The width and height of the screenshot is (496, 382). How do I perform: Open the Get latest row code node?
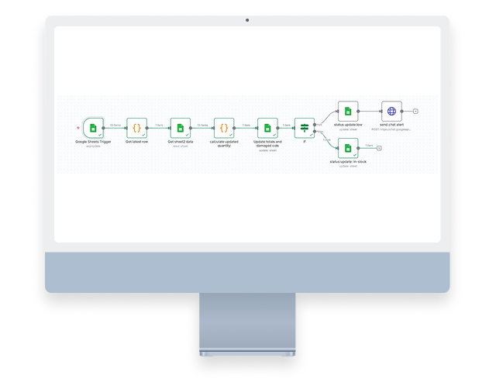[x=136, y=128]
